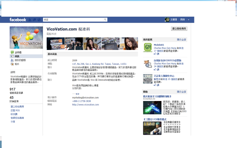Open http://www.vicovation.com website link
Screen dimensions: 237x148
click(x=86, y=104)
